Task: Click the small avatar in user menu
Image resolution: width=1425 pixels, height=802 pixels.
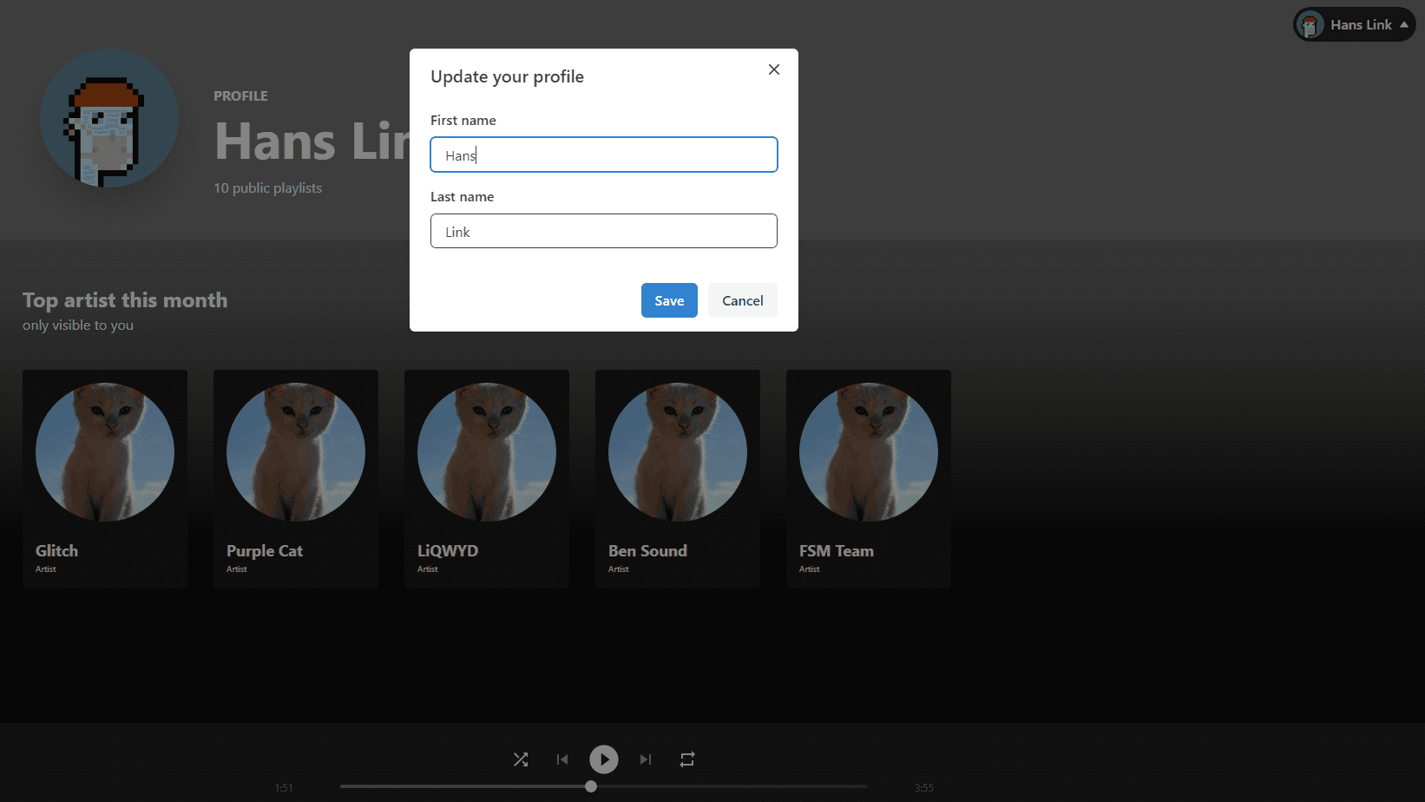Action: click(x=1310, y=25)
